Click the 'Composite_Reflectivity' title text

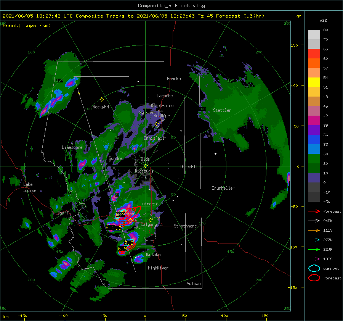tap(171, 6)
